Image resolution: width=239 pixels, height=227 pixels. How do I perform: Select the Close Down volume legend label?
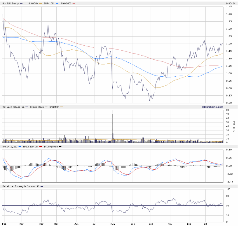[x=37, y=107]
